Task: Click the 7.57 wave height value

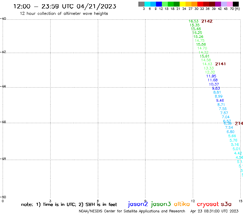Action: point(224,113)
